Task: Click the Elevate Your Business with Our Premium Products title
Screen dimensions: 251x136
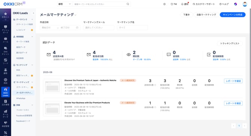Action: 87,103
